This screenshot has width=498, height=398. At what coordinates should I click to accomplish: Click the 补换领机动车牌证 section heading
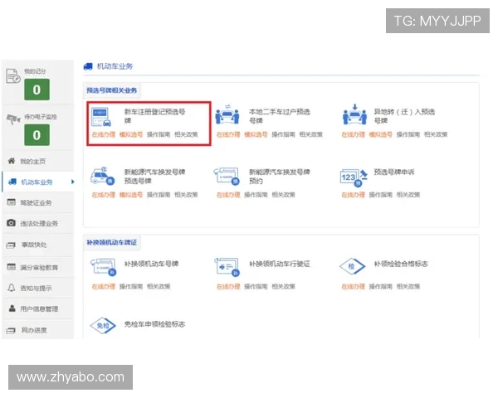(112, 242)
